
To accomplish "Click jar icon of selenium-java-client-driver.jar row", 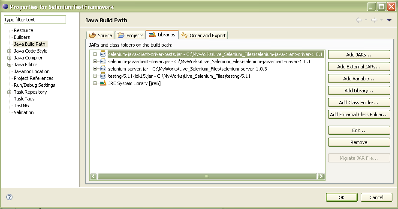I will click(103, 62).
